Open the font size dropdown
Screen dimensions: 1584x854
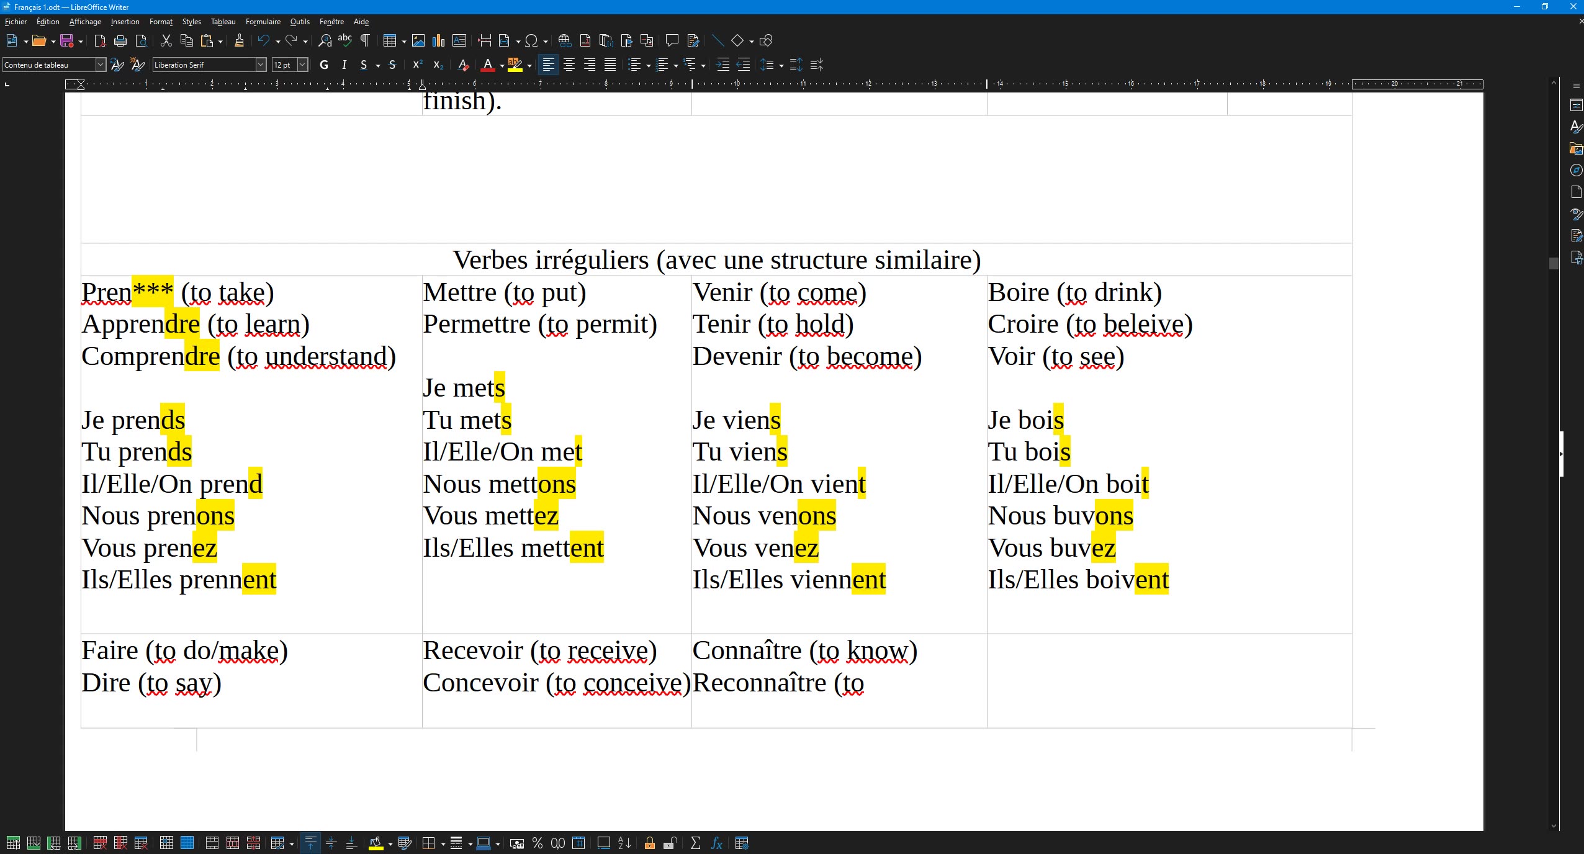(304, 65)
